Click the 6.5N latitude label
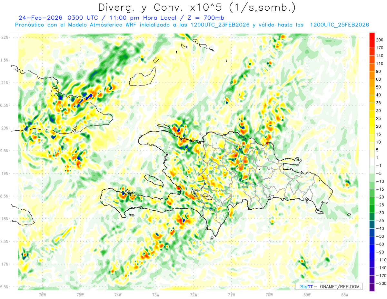 5,287
